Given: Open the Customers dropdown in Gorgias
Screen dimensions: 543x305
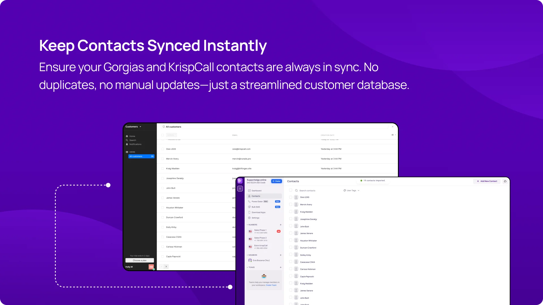Looking at the screenshot, I should 133,127.
